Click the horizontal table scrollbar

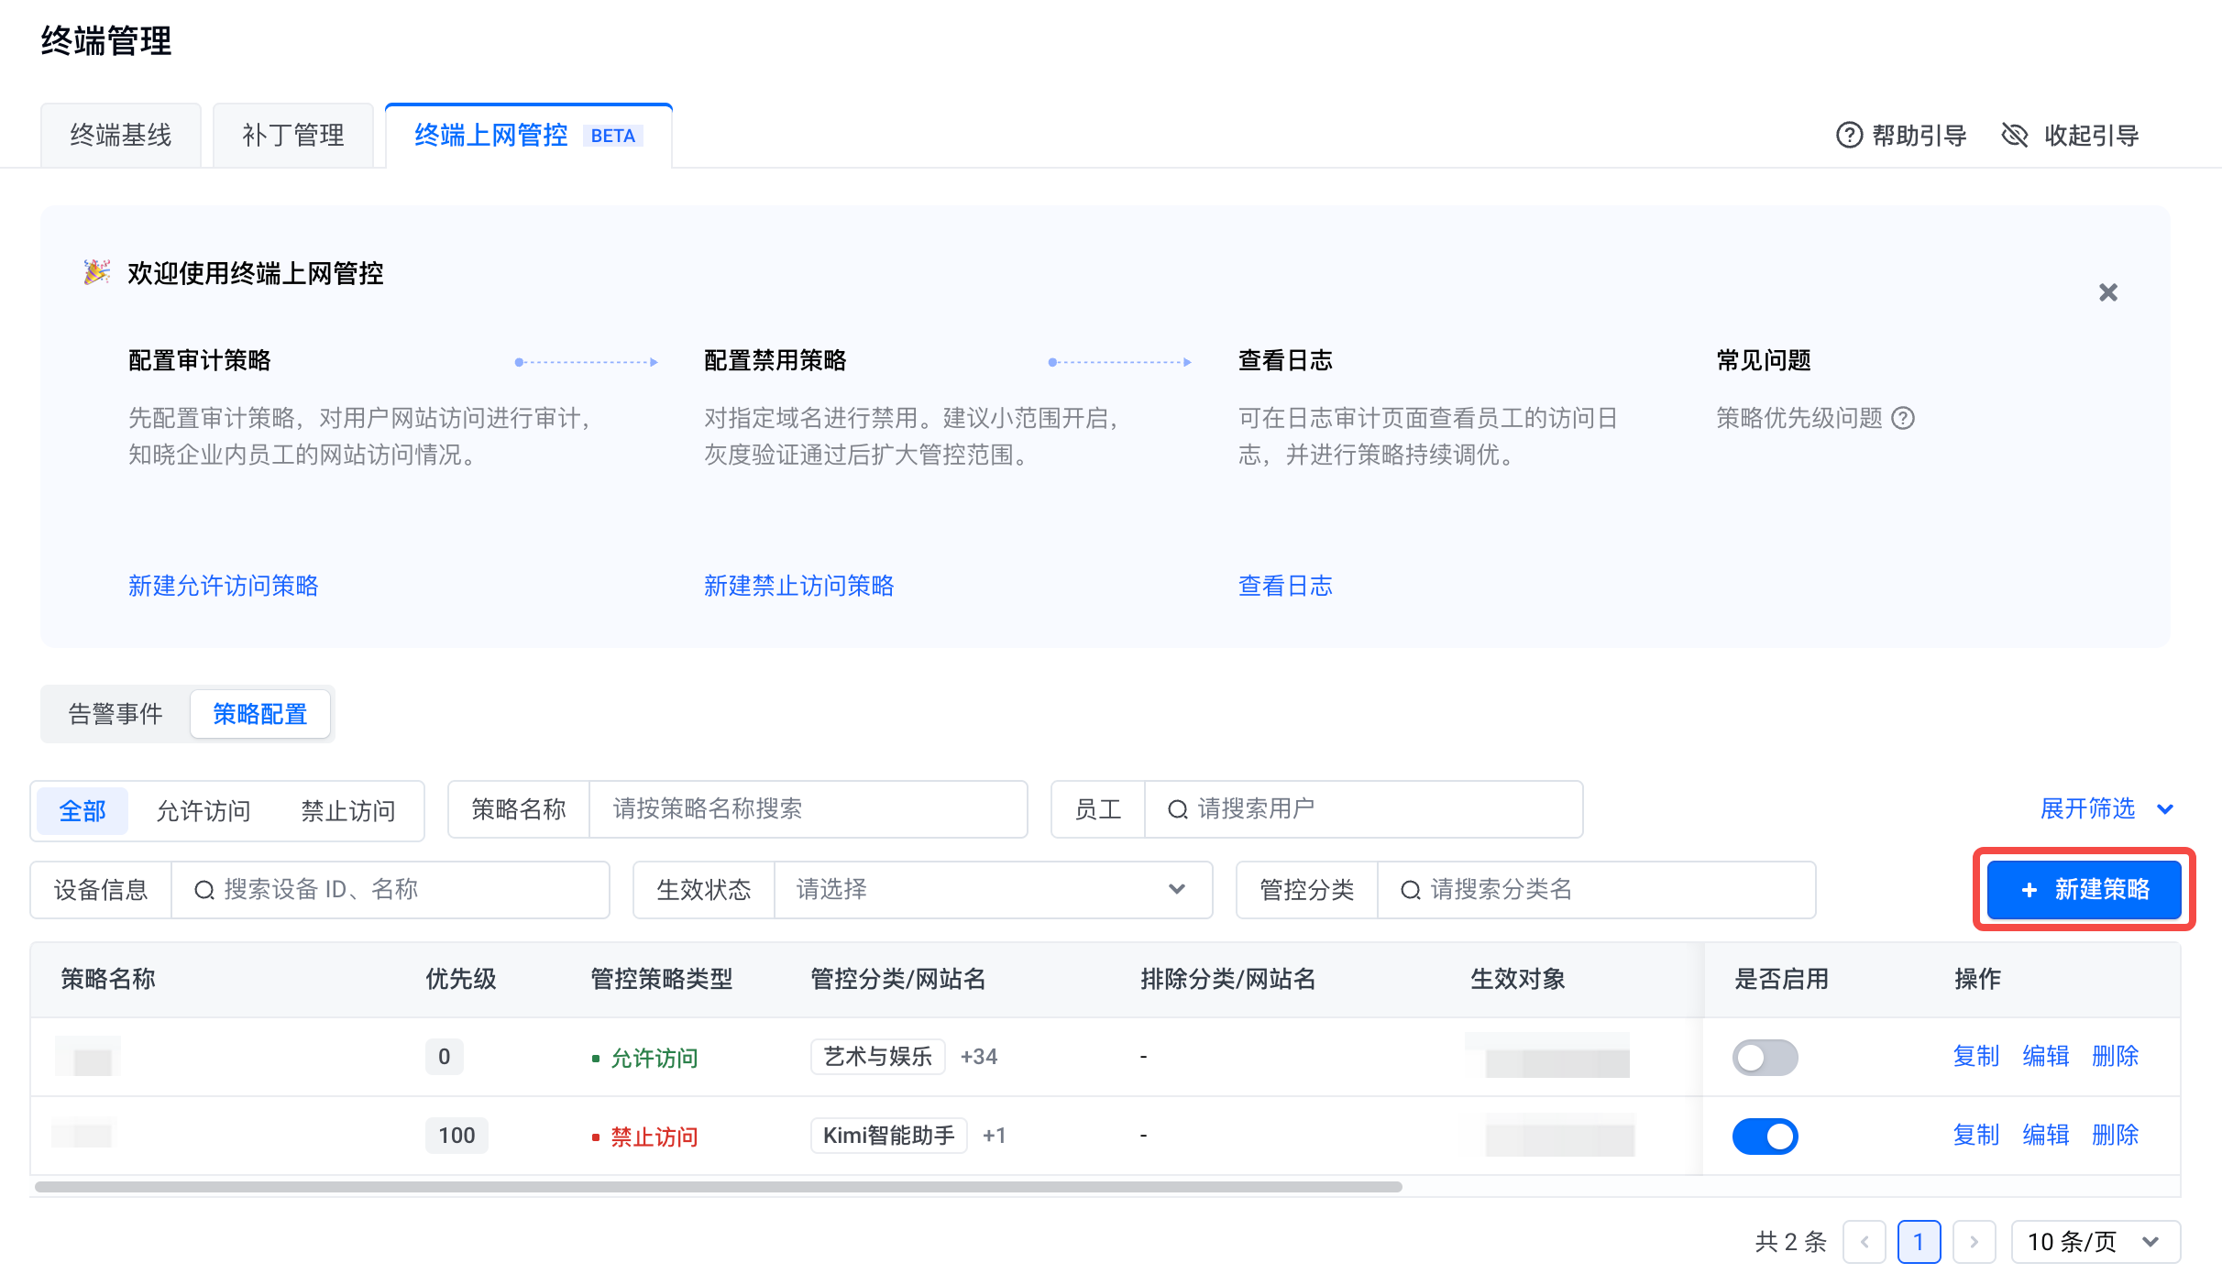[x=718, y=1187]
